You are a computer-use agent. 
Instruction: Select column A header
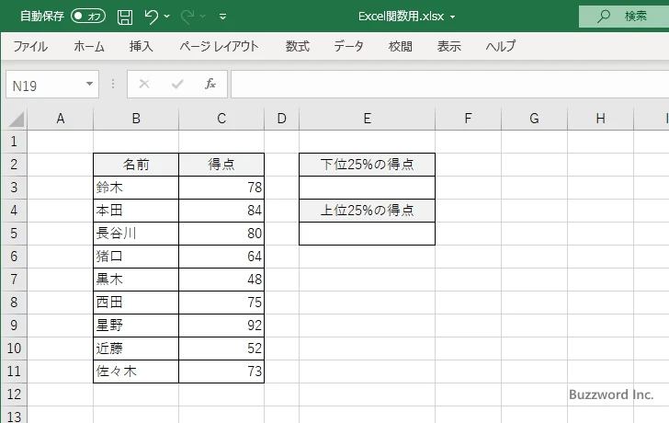tap(60, 119)
